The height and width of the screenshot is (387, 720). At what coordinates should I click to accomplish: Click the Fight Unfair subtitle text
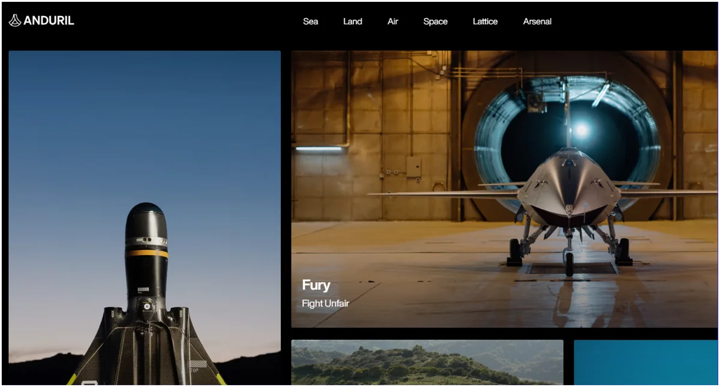325,303
